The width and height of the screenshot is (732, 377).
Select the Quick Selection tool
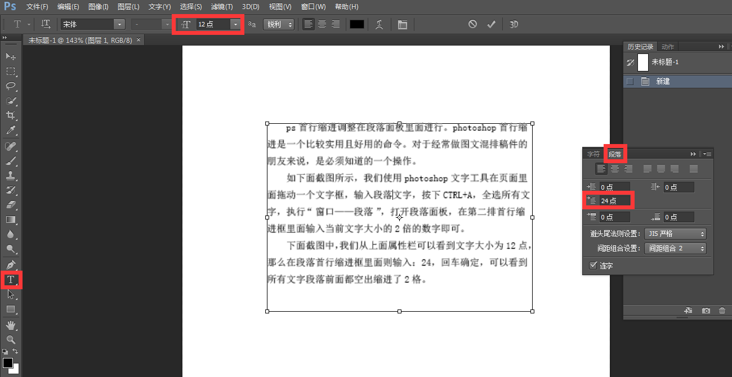pyautogui.click(x=10, y=101)
